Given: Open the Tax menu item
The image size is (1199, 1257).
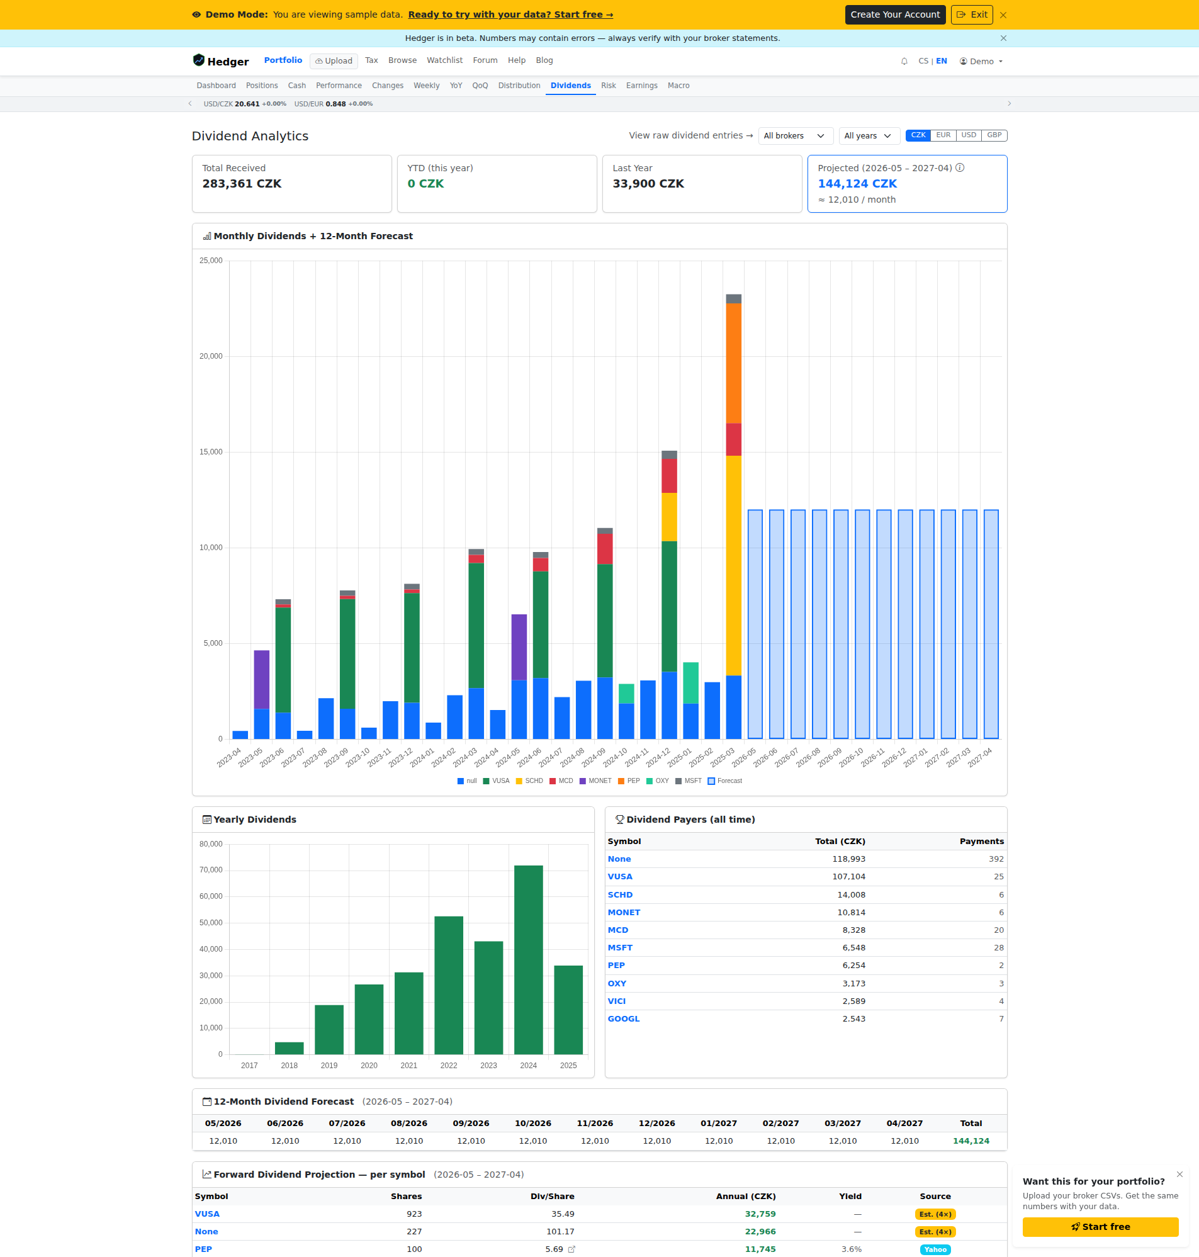Looking at the screenshot, I should 371,60.
